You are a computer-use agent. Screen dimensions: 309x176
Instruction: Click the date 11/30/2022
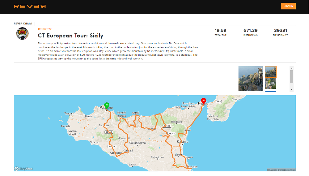click(x=45, y=29)
